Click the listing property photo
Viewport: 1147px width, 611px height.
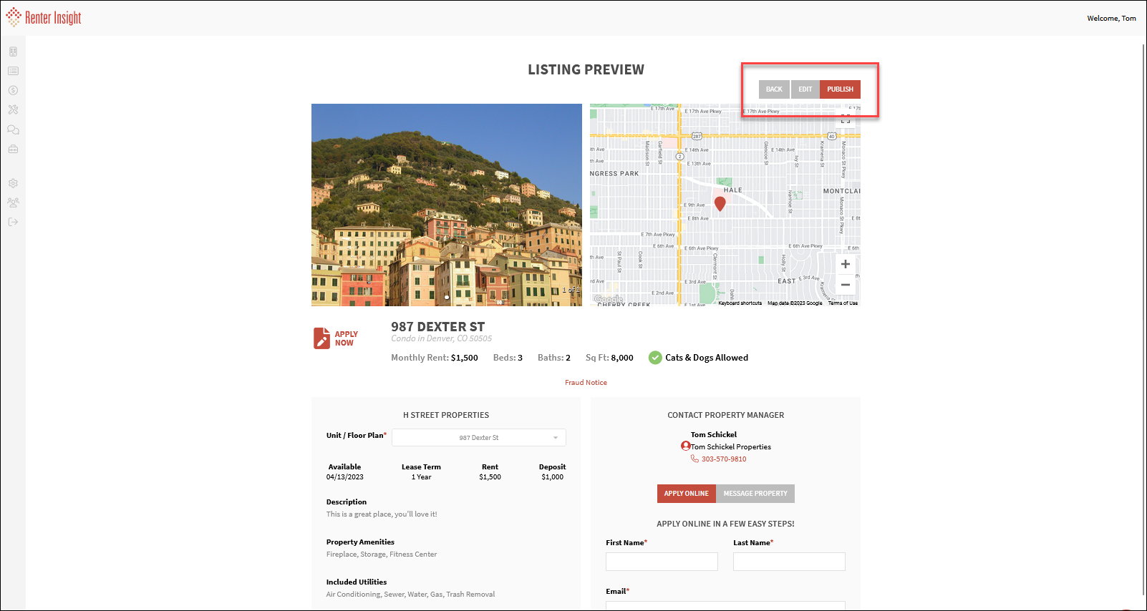pyautogui.click(x=447, y=205)
